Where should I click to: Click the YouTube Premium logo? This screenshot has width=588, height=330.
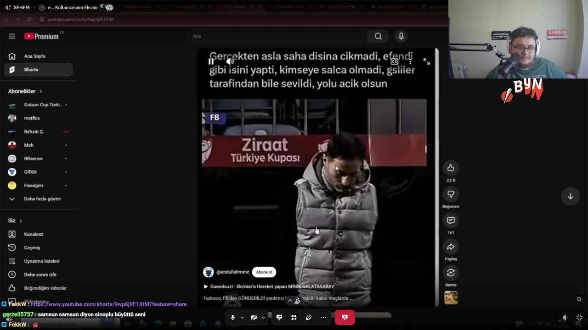coord(42,36)
